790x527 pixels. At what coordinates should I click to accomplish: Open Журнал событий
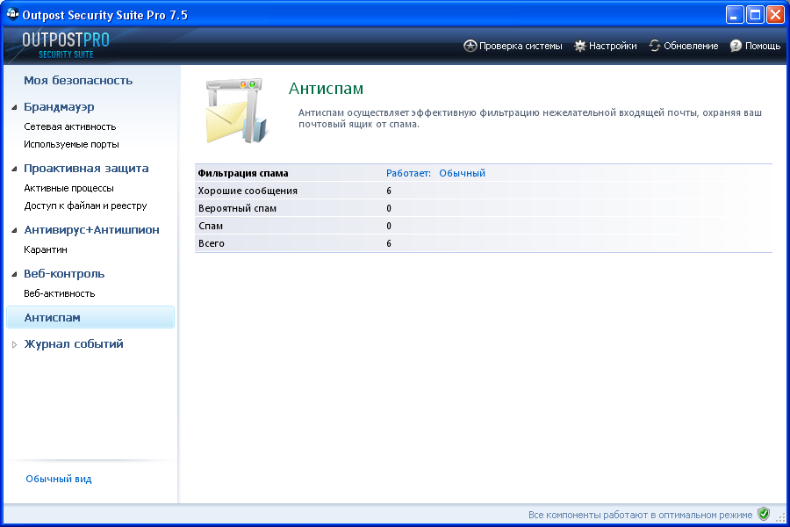coord(74,344)
